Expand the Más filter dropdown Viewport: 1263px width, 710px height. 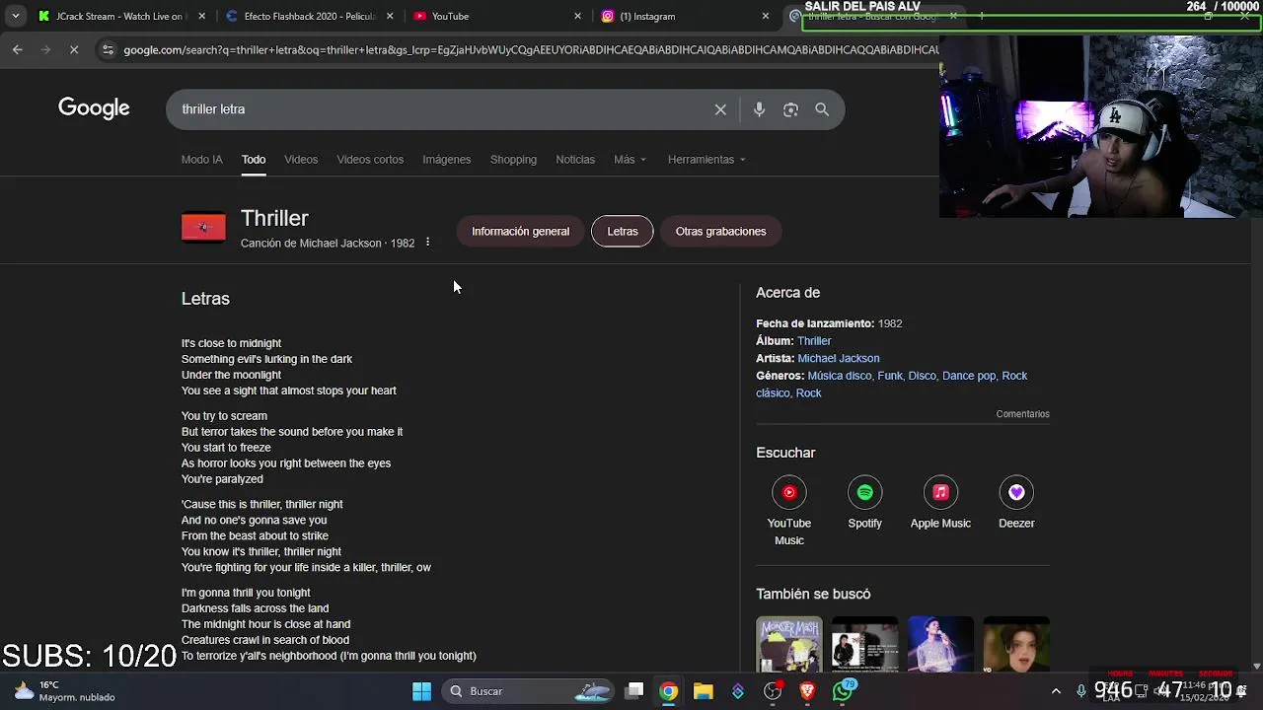(630, 160)
